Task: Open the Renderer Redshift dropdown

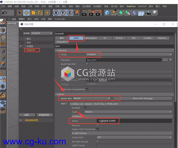Action: (x=42, y=33)
